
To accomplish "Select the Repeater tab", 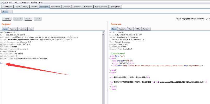I will 44,7.
